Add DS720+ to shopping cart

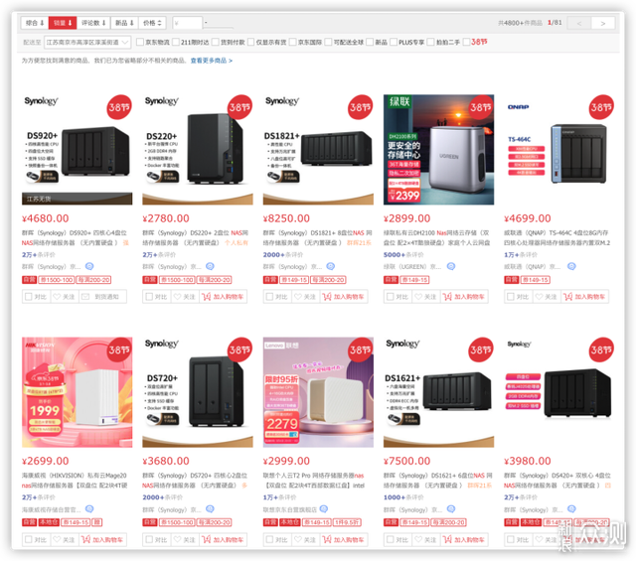[x=223, y=539]
